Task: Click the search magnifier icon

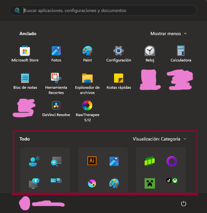Action: (x=17, y=10)
